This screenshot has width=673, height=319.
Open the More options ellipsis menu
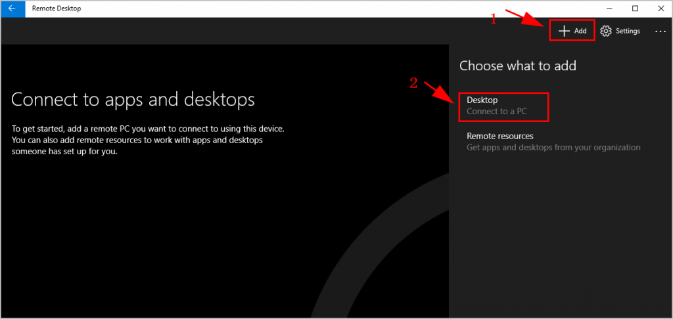click(660, 31)
